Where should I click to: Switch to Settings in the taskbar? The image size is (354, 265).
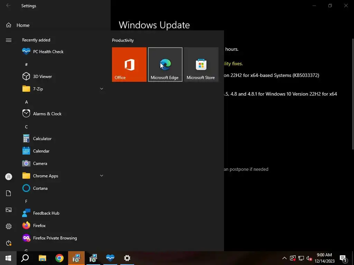pos(127,258)
